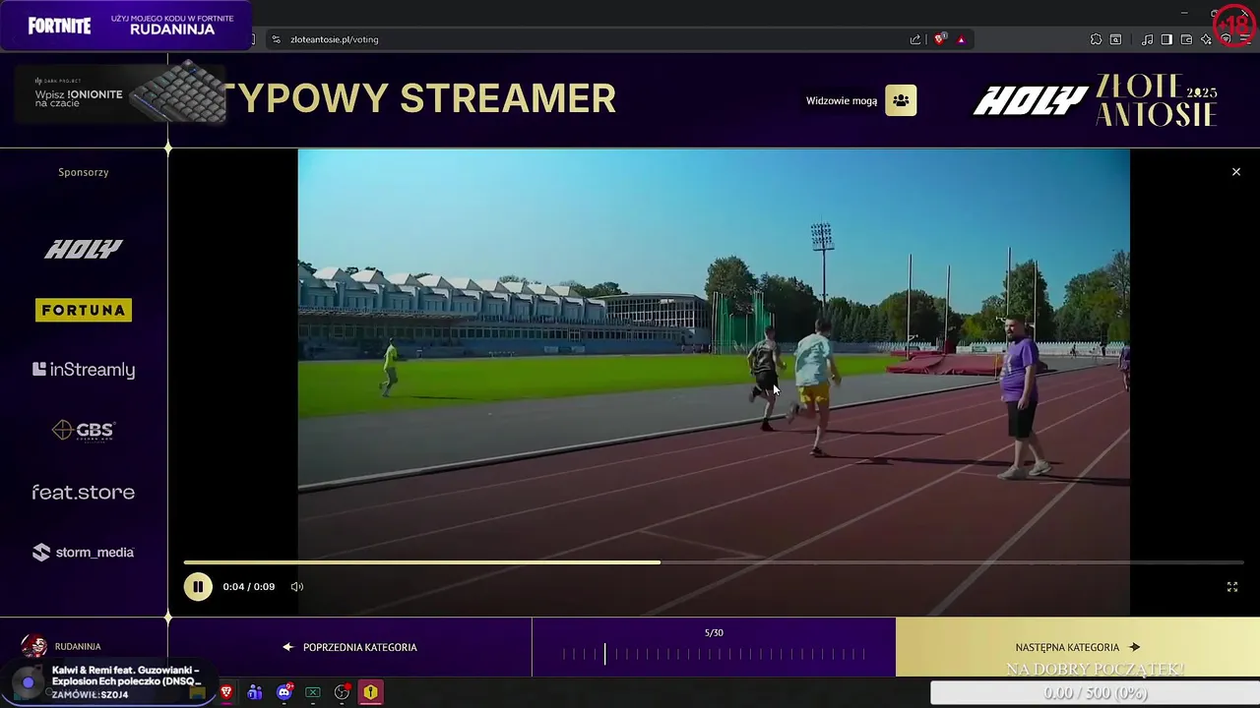The height and width of the screenshot is (708, 1260).
Task: Open the Fortuna sponsor logo
Action: 84,310
